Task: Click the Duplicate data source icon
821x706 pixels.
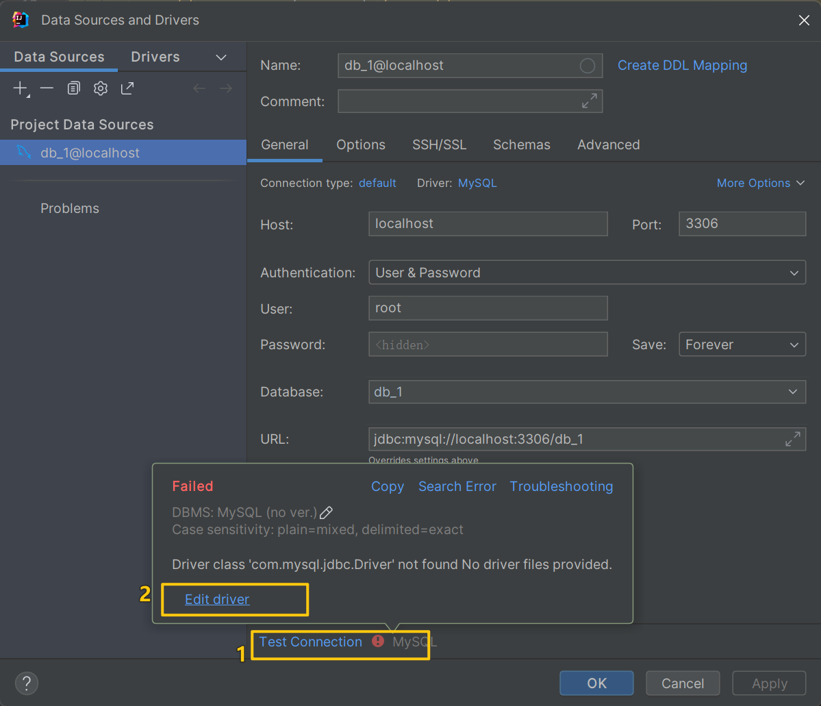Action: 74,88
